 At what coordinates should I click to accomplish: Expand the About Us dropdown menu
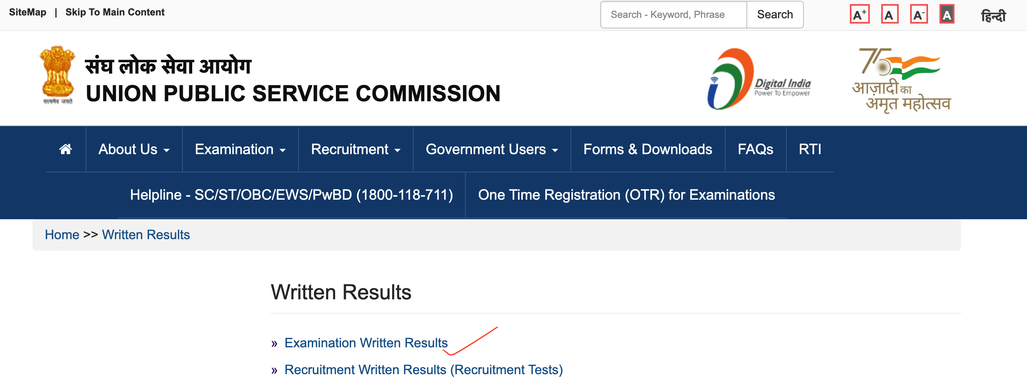click(x=134, y=149)
